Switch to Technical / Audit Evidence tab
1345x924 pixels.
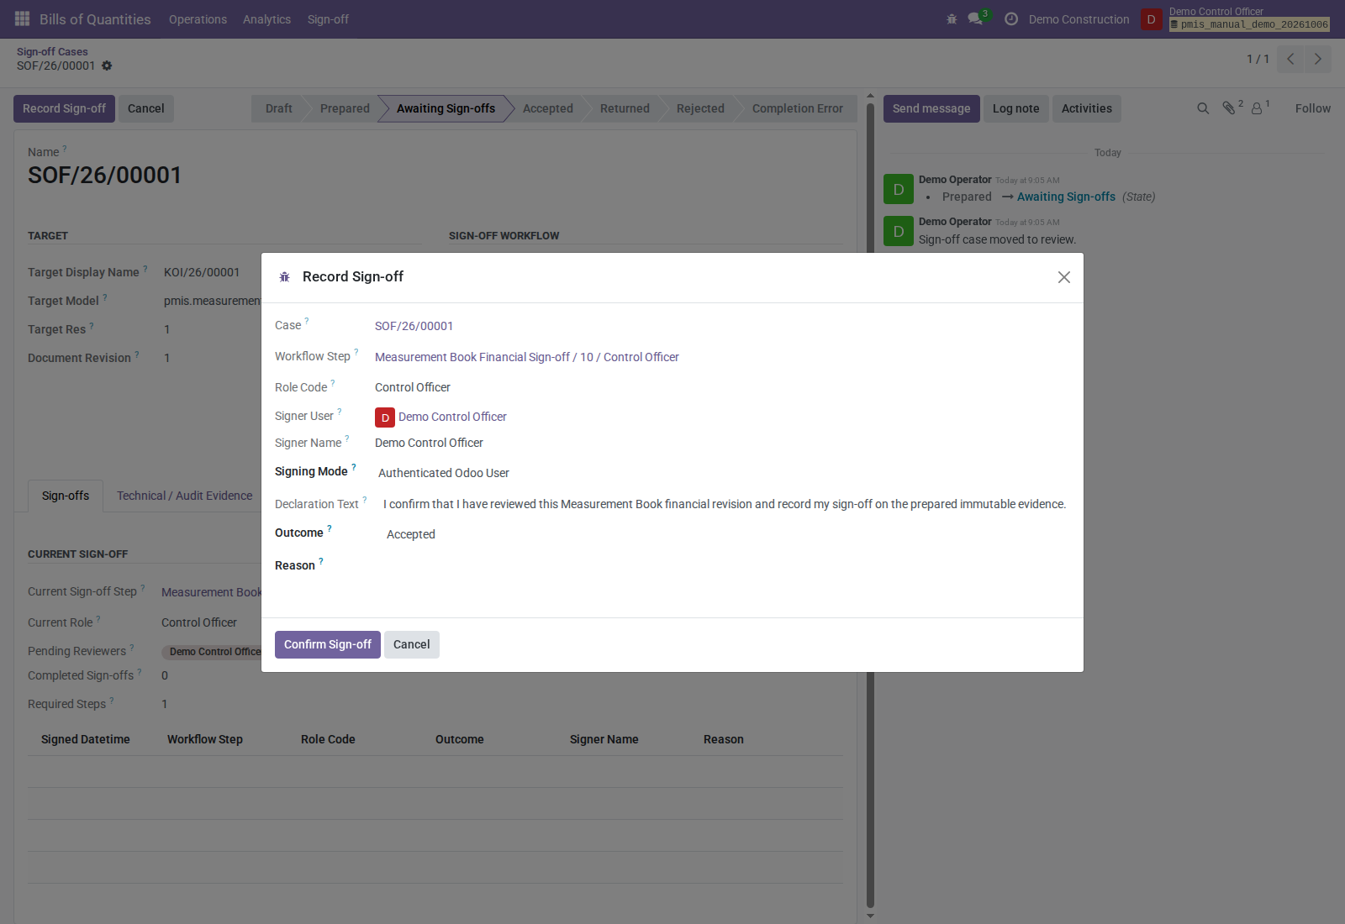[x=185, y=496]
